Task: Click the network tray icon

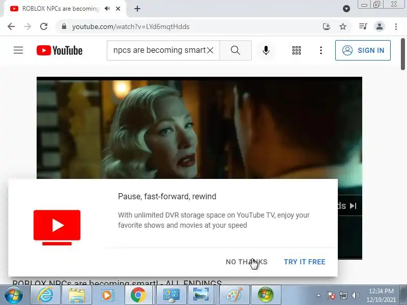Action: tap(343, 295)
